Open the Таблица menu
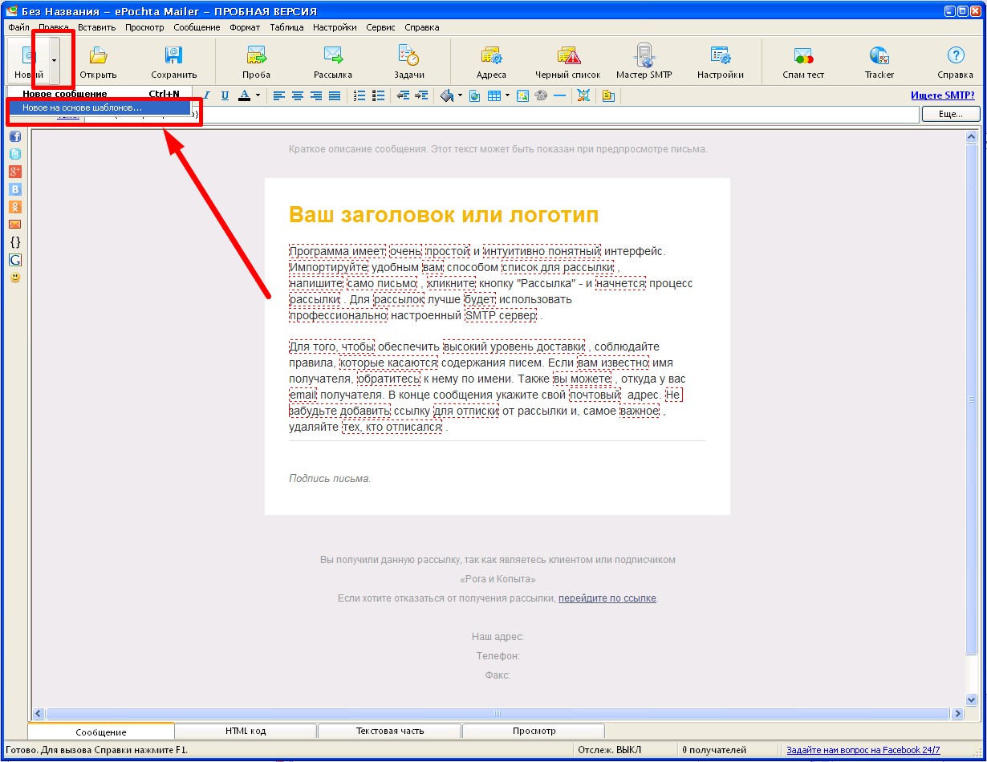Screen dimensions: 987x762 pyautogui.click(x=286, y=27)
